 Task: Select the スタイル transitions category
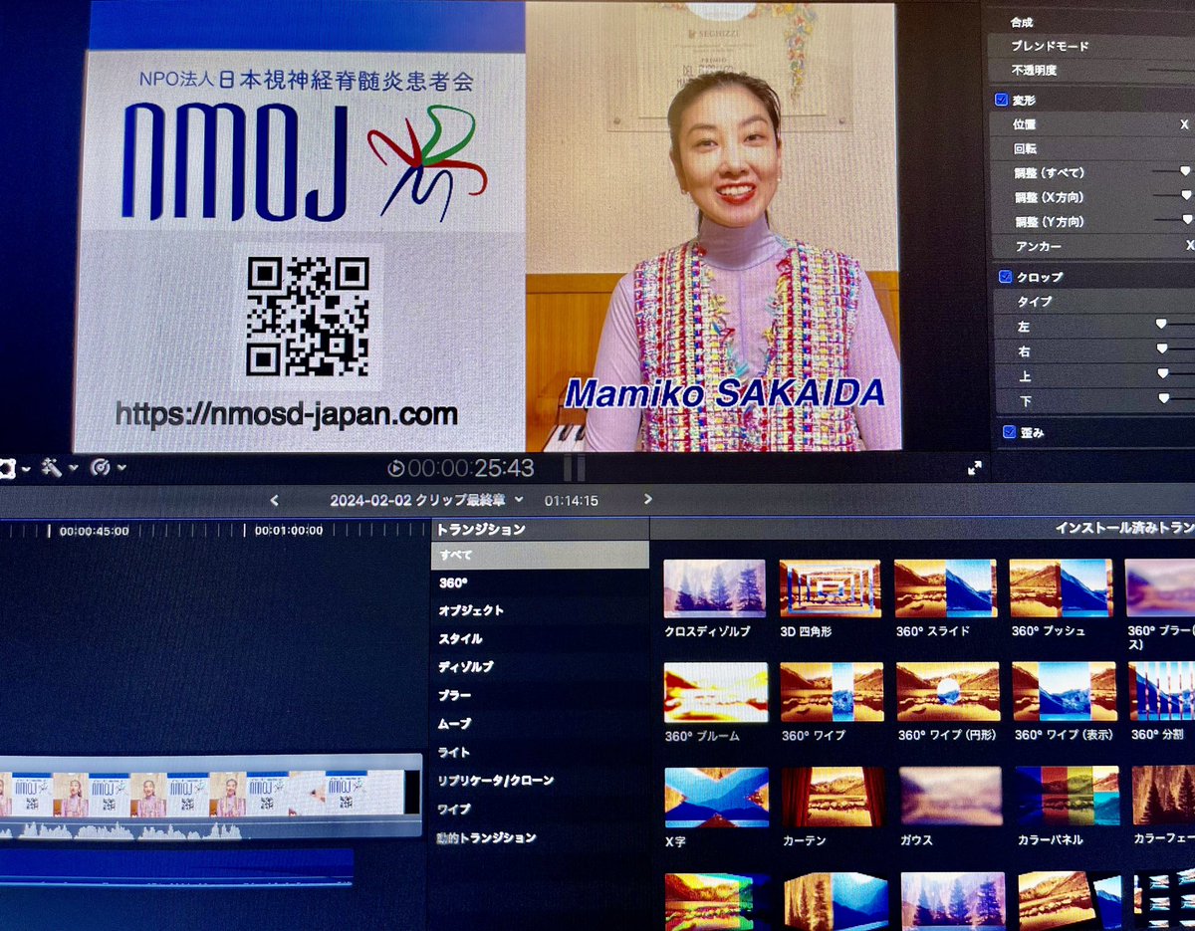[x=541, y=639]
